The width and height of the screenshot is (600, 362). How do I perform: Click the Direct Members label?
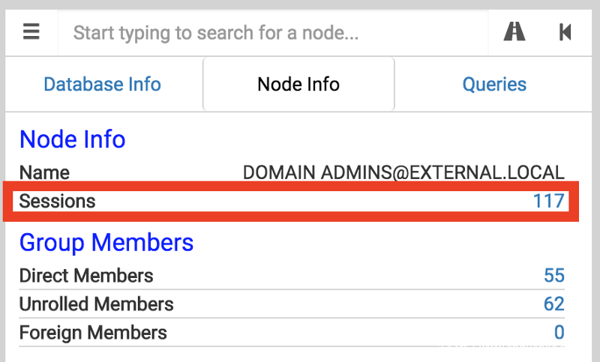[86, 276]
